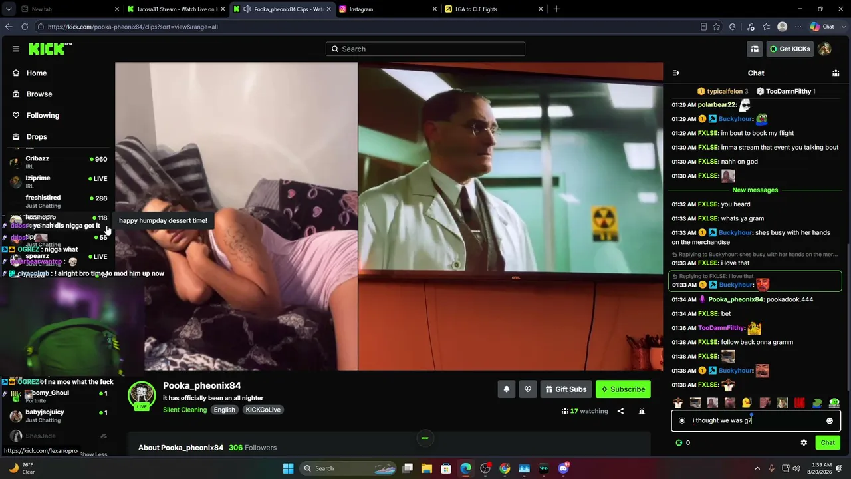The height and width of the screenshot is (479, 851).
Task: Open the emoji picker in chat
Action: point(830,420)
